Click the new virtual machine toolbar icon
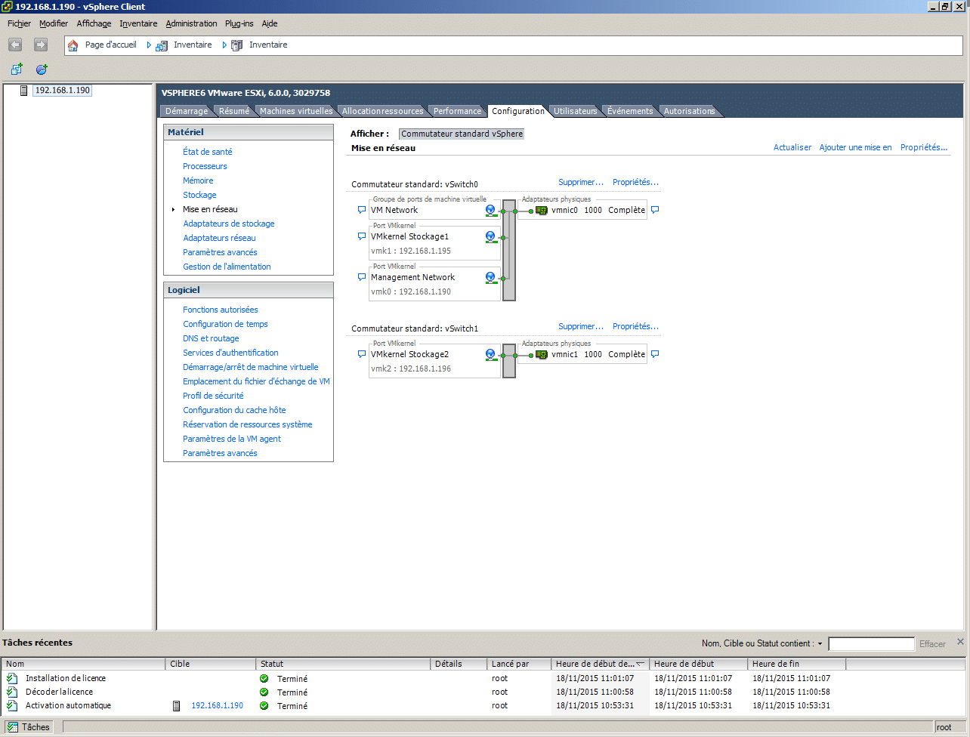Viewport: 970px width, 737px height. click(x=17, y=69)
